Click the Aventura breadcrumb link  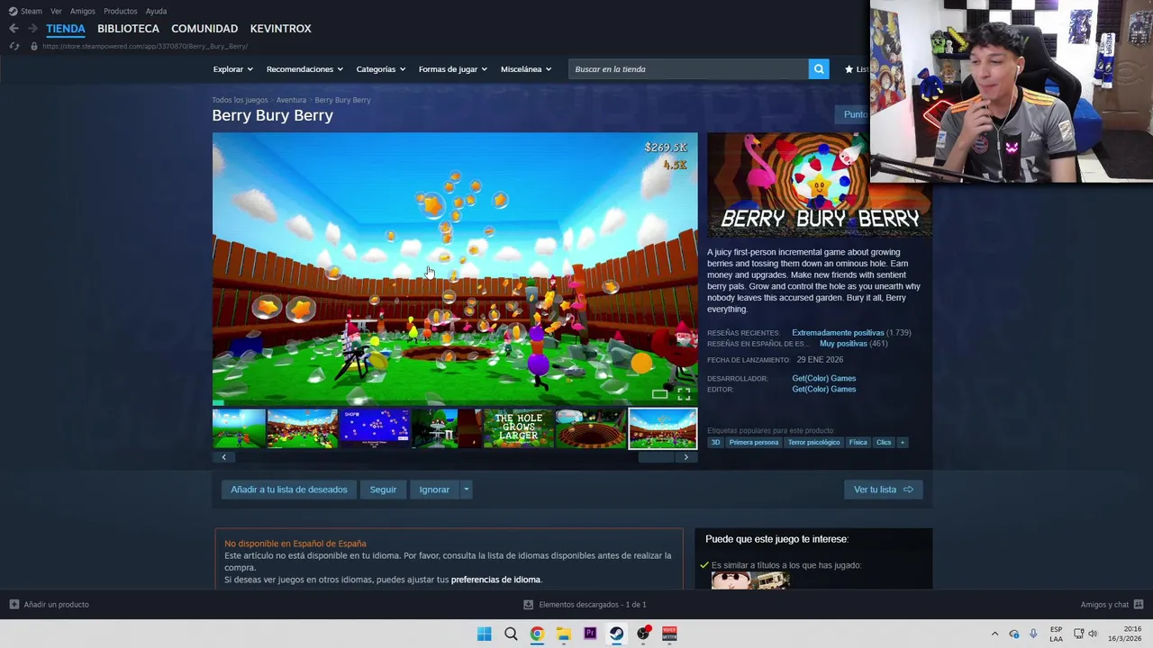click(291, 100)
